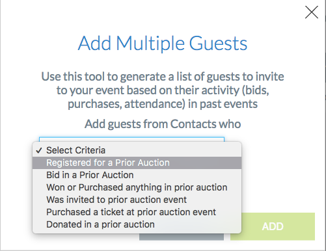
Task: Click the Add guests from Contacts who label
Action: tap(163, 124)
